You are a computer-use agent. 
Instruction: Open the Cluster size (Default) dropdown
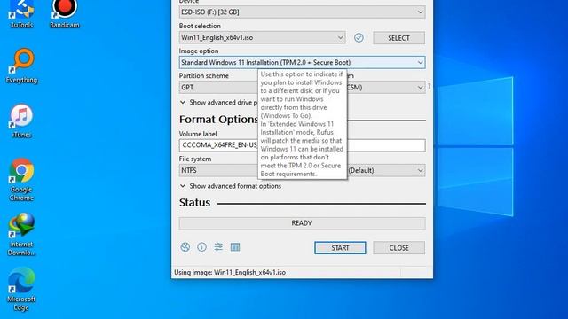[x=387, y=170]
